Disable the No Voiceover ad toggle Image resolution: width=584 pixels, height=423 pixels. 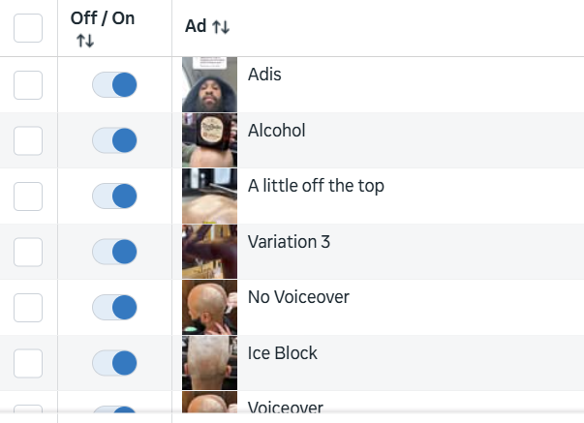(x=114, y=308)
